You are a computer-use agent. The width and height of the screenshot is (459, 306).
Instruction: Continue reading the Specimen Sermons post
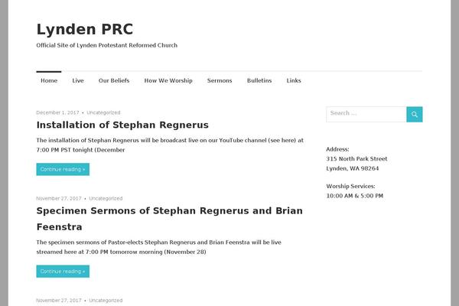coord(63,271)
